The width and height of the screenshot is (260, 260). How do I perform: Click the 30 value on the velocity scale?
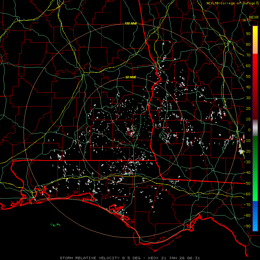(x=248, y=98)
